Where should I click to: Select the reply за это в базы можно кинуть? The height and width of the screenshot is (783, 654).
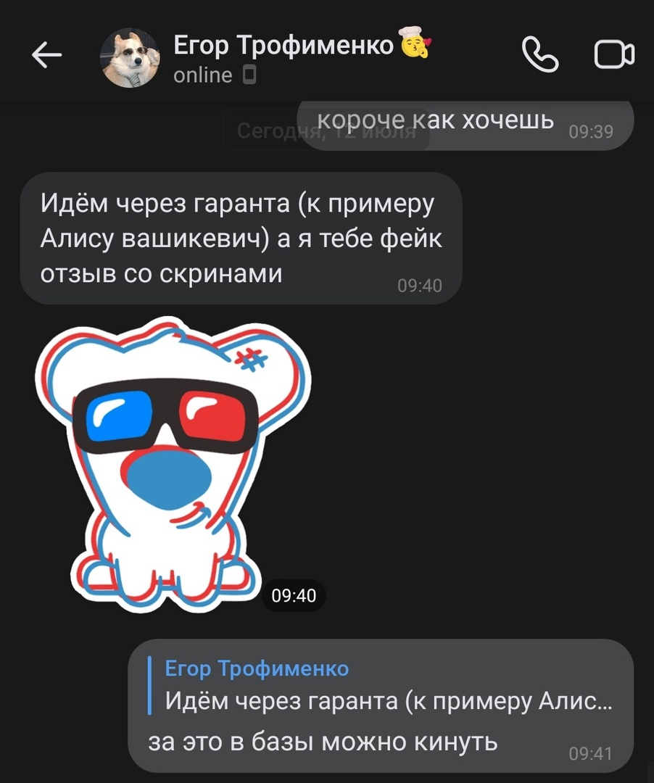click(x=323, y=742)
